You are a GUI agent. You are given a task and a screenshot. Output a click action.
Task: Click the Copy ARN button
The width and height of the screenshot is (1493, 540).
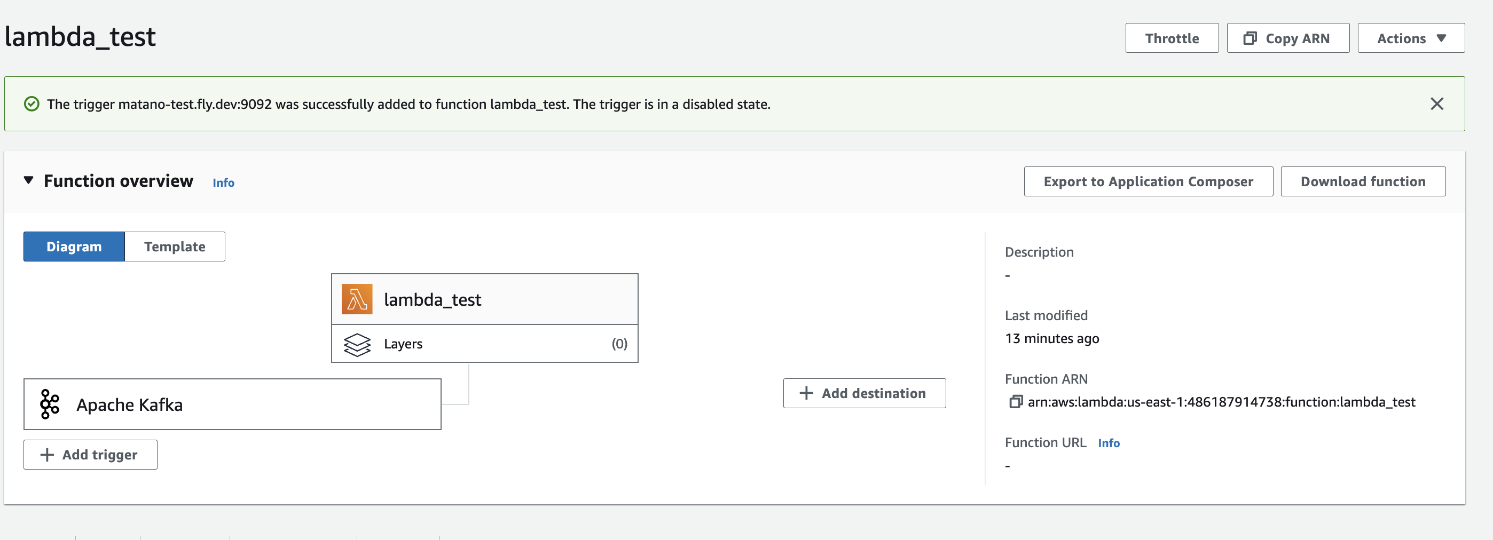point(1287,38)
